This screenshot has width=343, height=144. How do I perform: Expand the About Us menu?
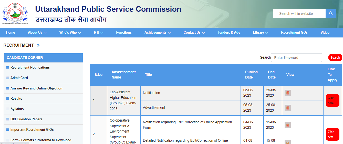(37, 33)
